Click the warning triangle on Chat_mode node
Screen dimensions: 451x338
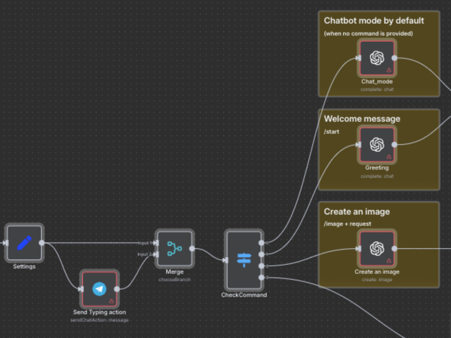click(389, 70)
